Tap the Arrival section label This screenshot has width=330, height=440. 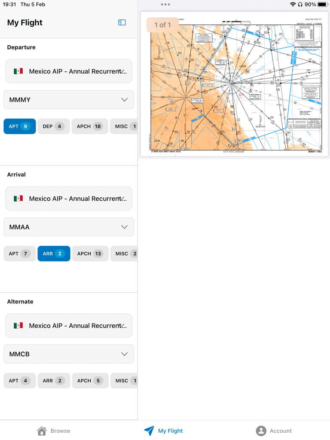(x=16, y=174)
